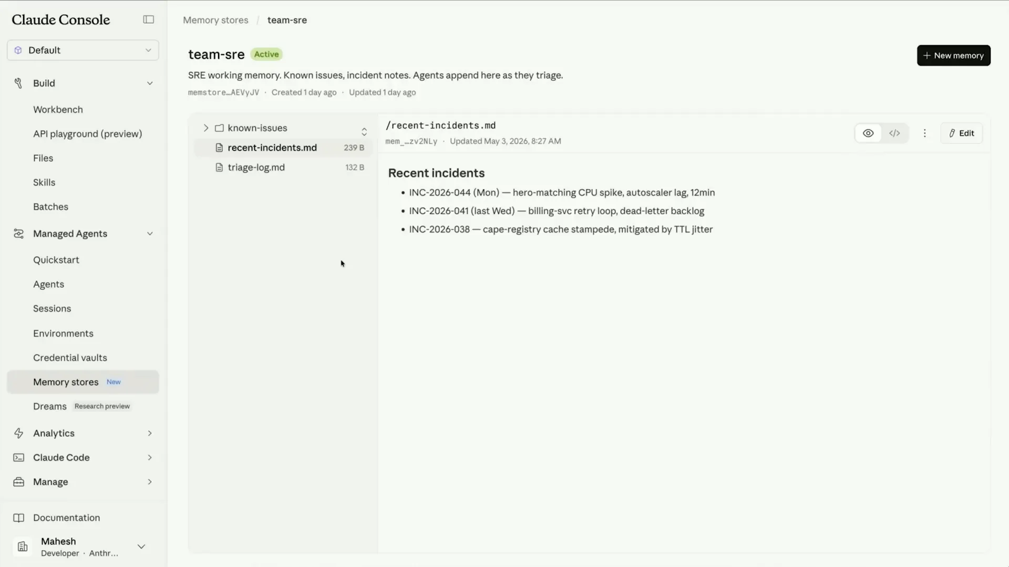This screenshot has height=567, width=1009.
Task: Toggle expand-collapse all in file tree
Action: click(x=364, y=131)
